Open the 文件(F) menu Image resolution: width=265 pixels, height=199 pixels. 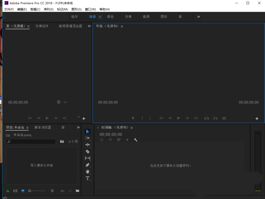coord(9,9)
